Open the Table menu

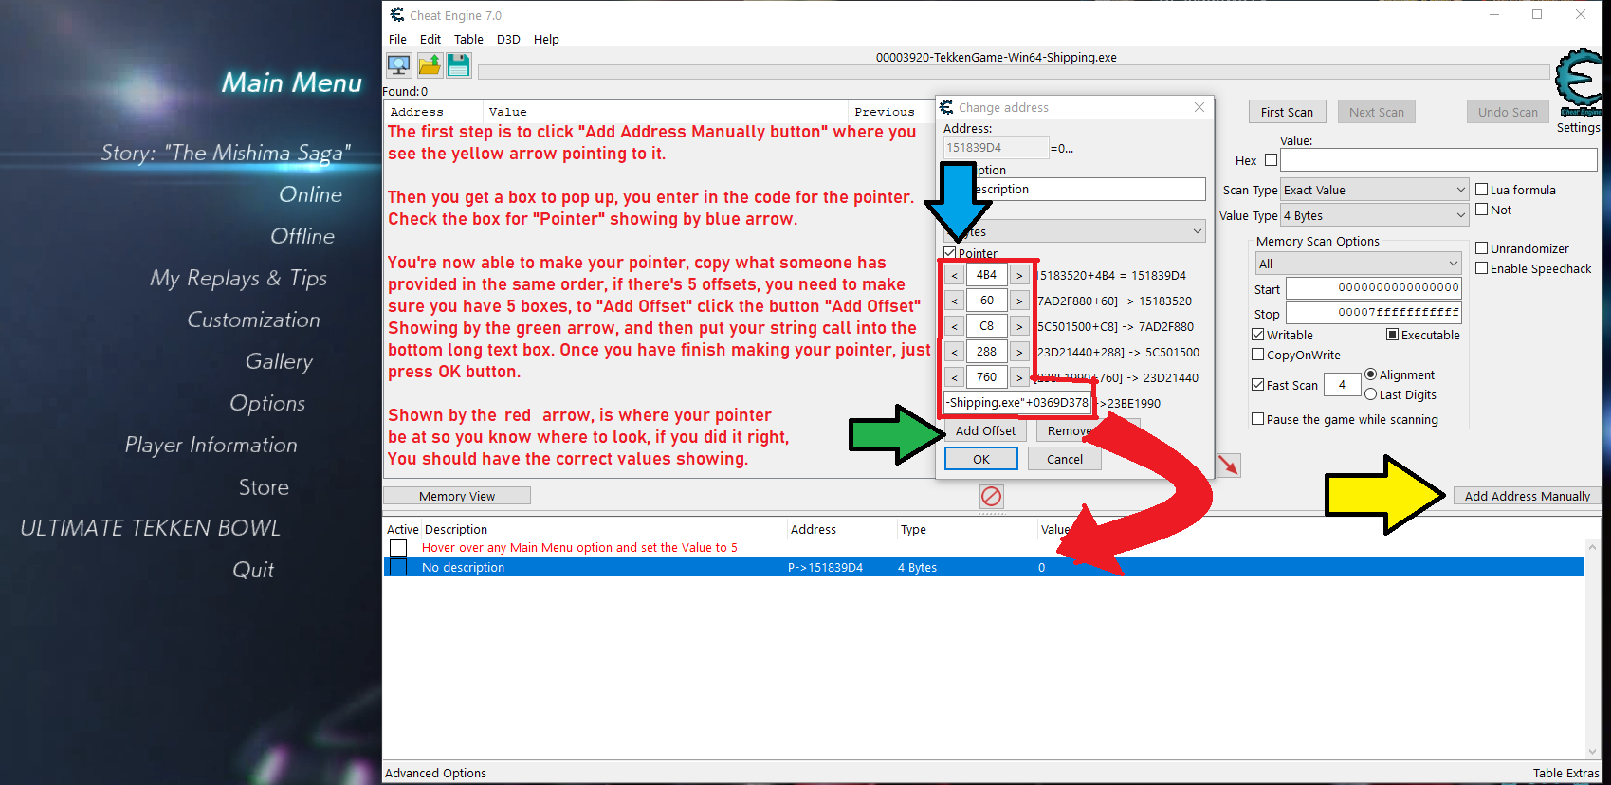468,39
